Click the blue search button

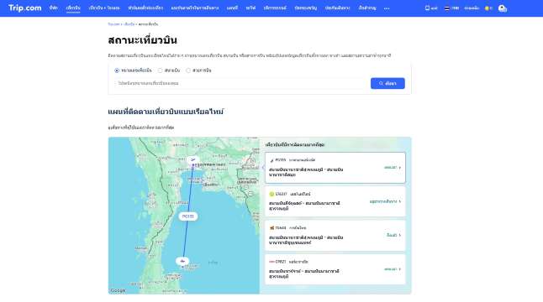coord(387,83)
